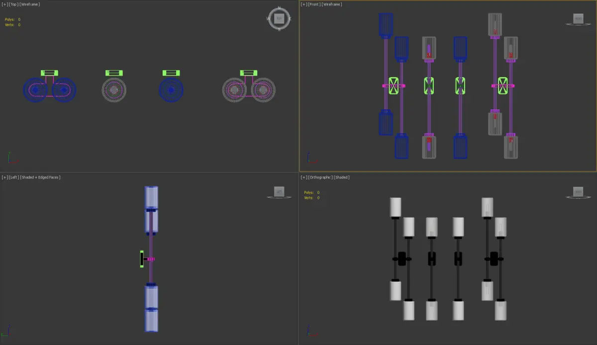
Task: Select the green control plate in Left viewport
Action: point(142,259)
